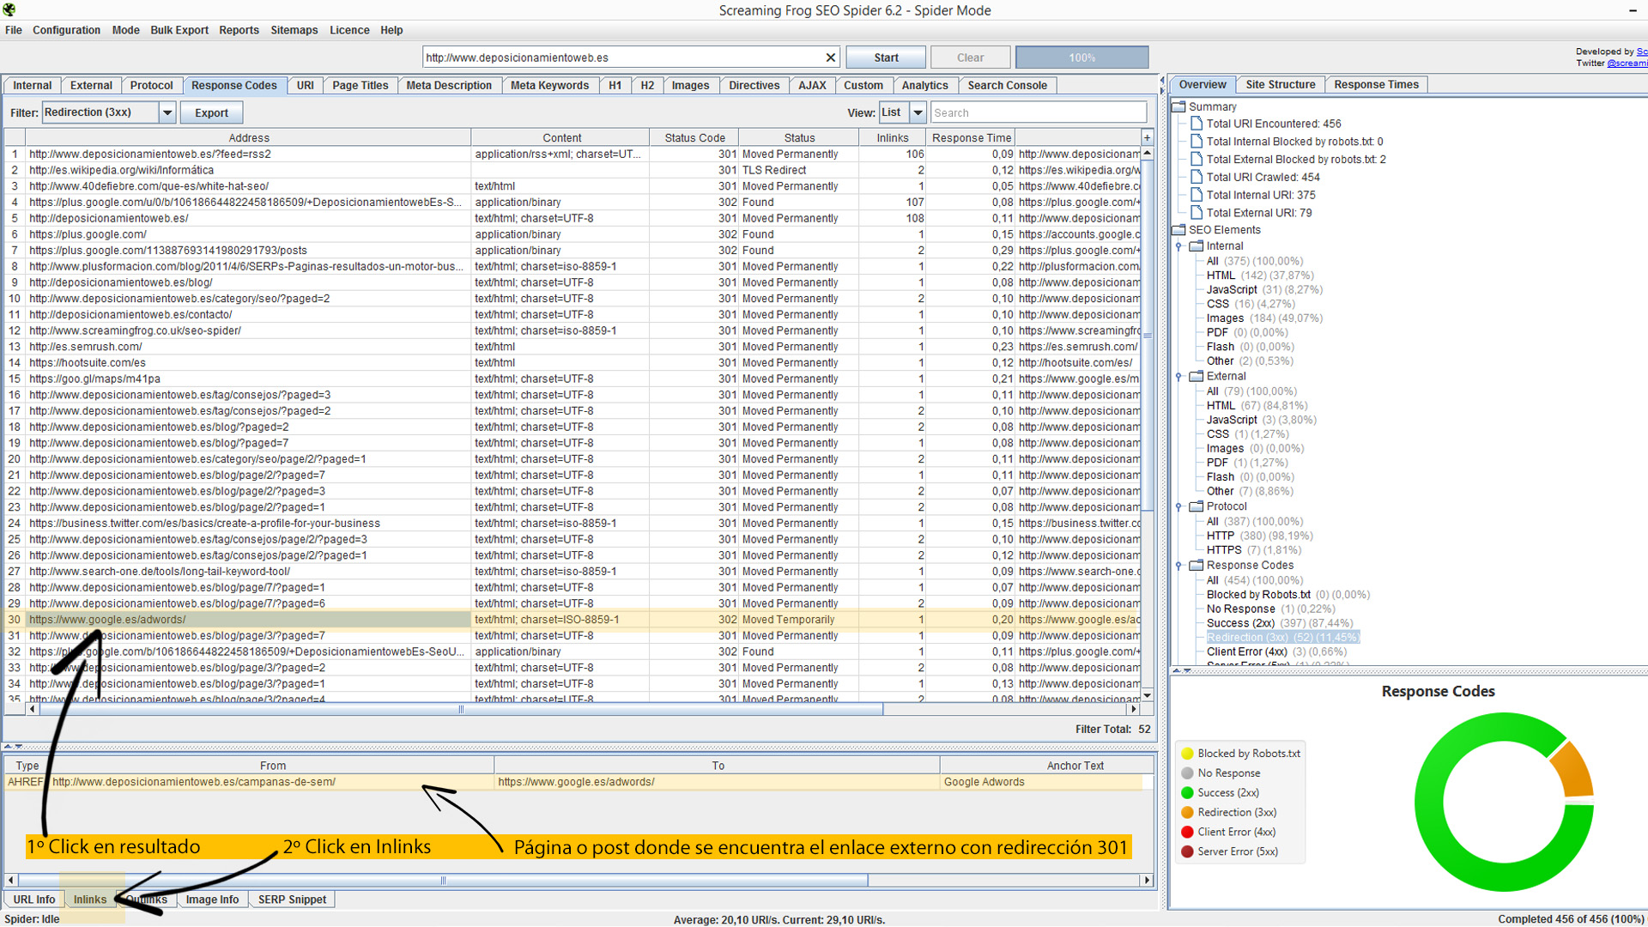Screen dimensions: 1648x927
Task: Click orange Redirection (3xx) legend swatch
Action: (1188, 813)
